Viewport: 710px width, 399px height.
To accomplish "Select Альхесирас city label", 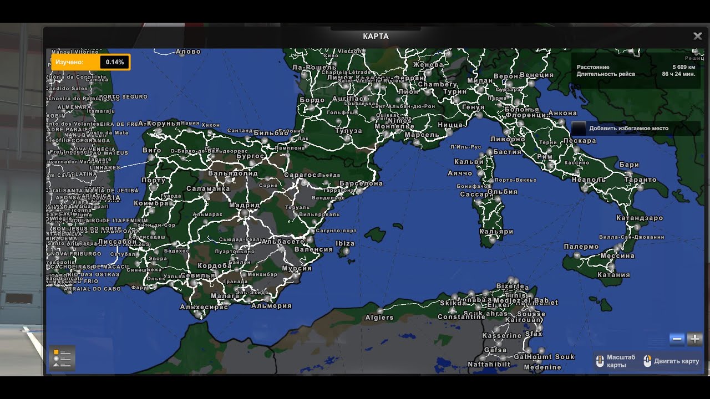I will tap(204, 307).
